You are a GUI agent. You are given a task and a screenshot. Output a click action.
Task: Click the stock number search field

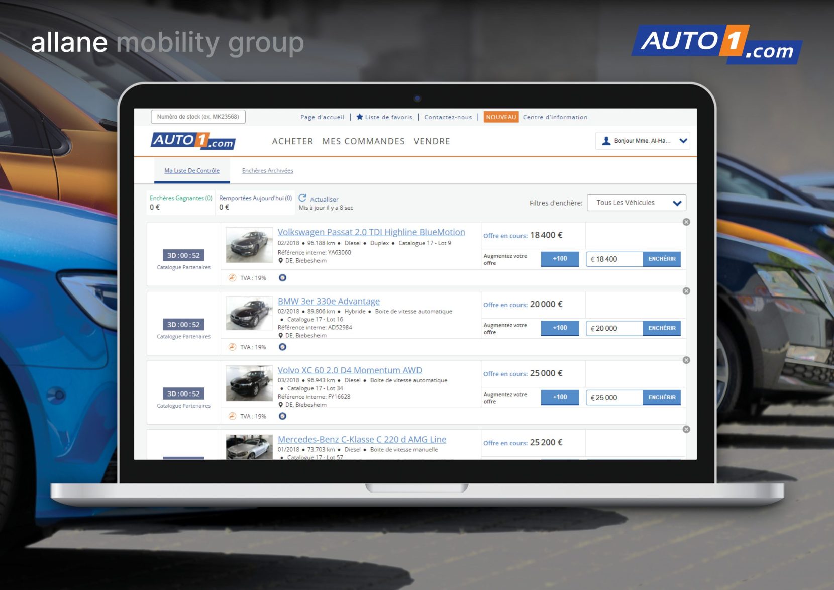click(x=198, y=117)
